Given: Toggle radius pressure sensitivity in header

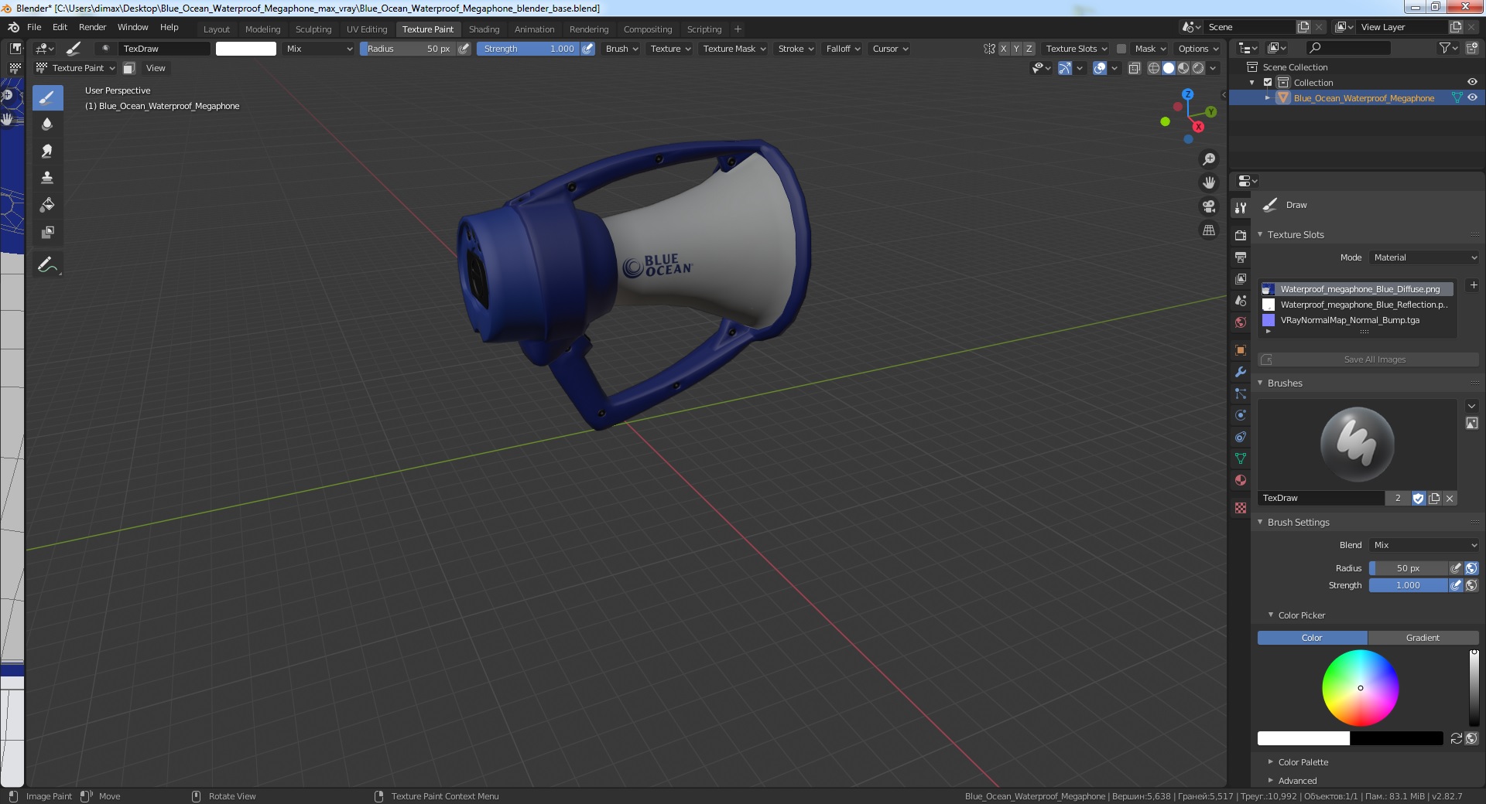Looking at the screenshot, I should click(464, 49).
